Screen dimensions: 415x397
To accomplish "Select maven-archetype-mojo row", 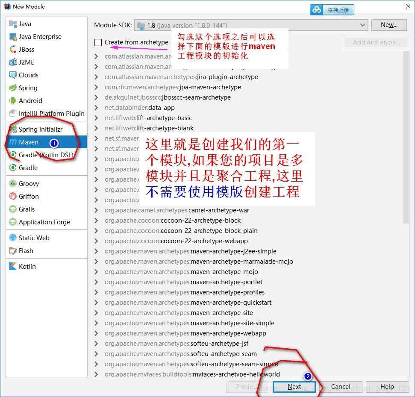I will tap(247, 271).
